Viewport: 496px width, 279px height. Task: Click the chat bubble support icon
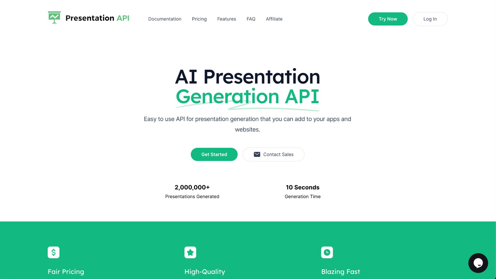pos(479,263)
